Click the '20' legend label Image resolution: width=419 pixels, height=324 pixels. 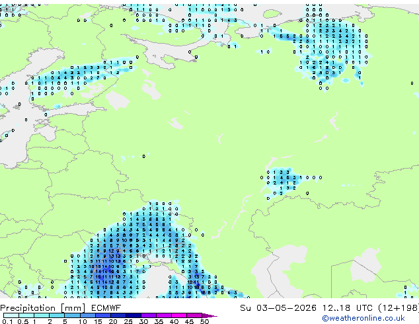click(113, 321)
